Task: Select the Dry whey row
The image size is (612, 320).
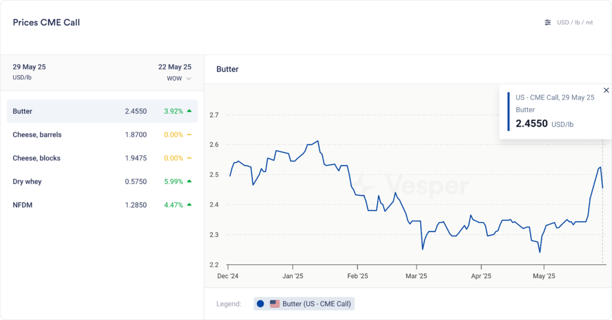Action: (102, 181)
